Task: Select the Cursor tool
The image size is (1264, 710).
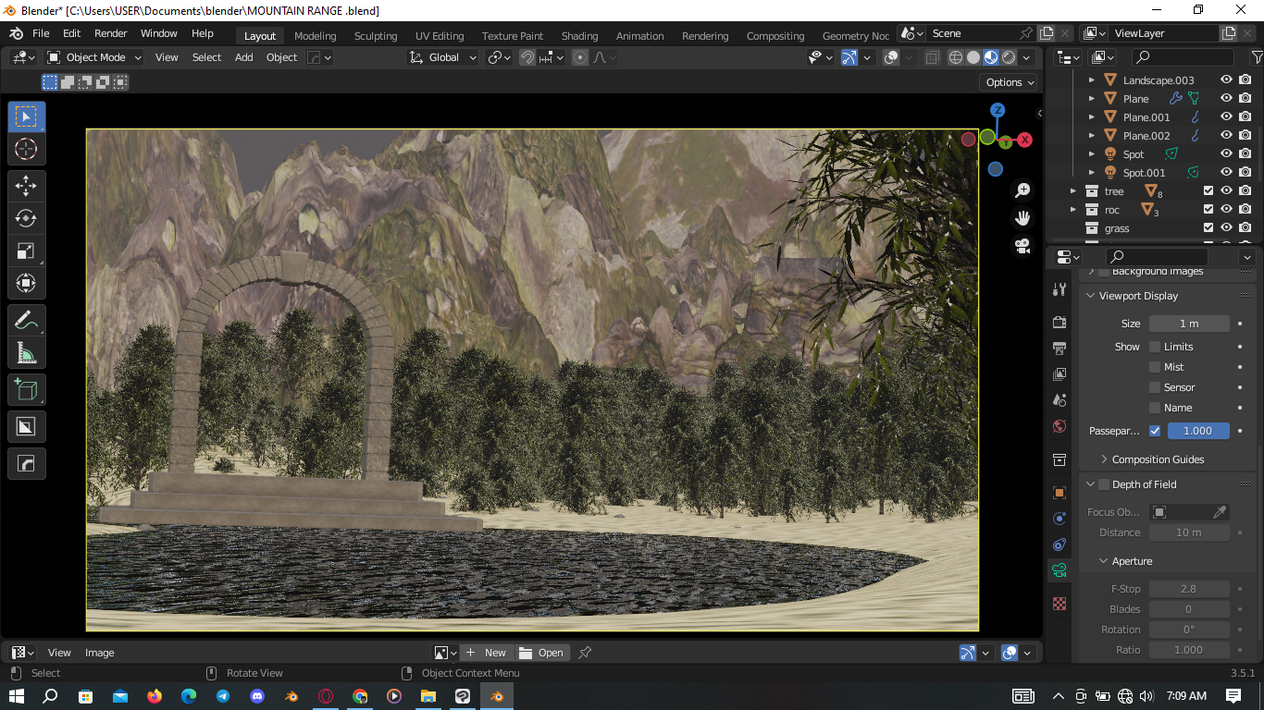Action: coord(26,149)
